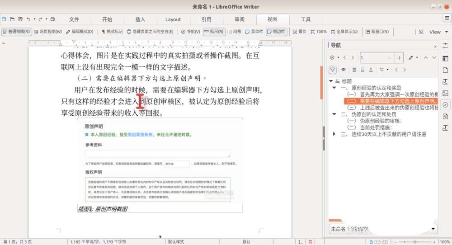Select single-page view icon in the status bar
The image size is (452, 245).
371,242
